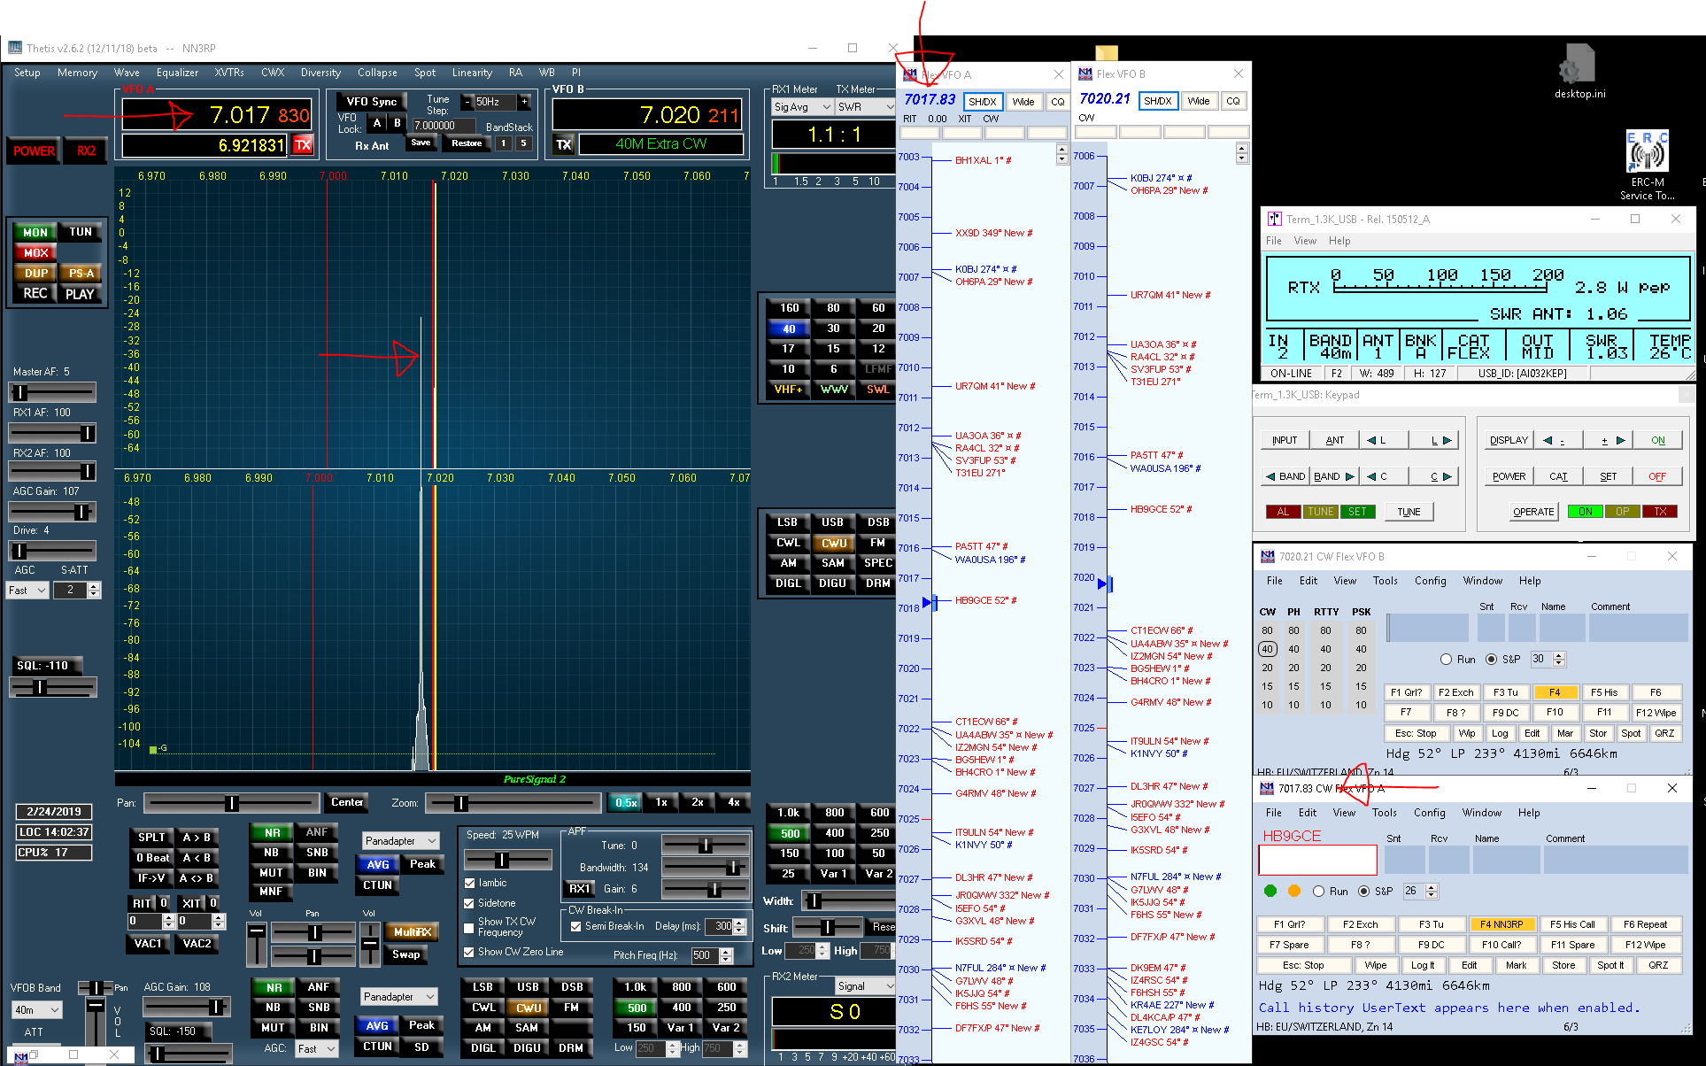This screenshot has height=1066, width=1706.
Task: Uncheck Semi Break-In option
Action: [576, 926]
